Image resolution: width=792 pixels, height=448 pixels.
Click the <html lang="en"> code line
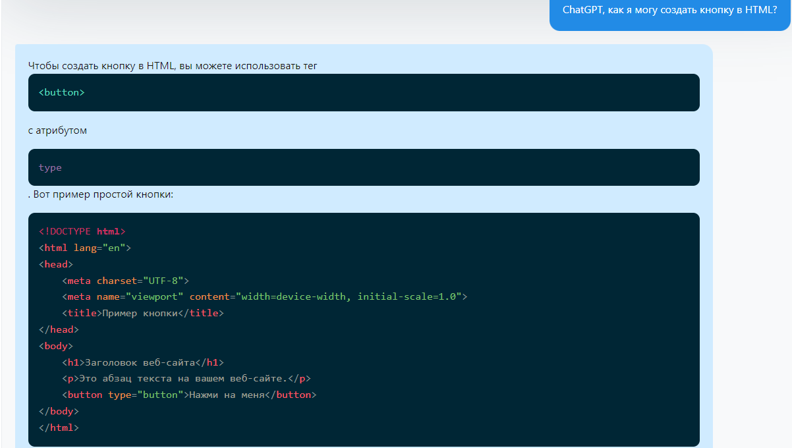85,248
